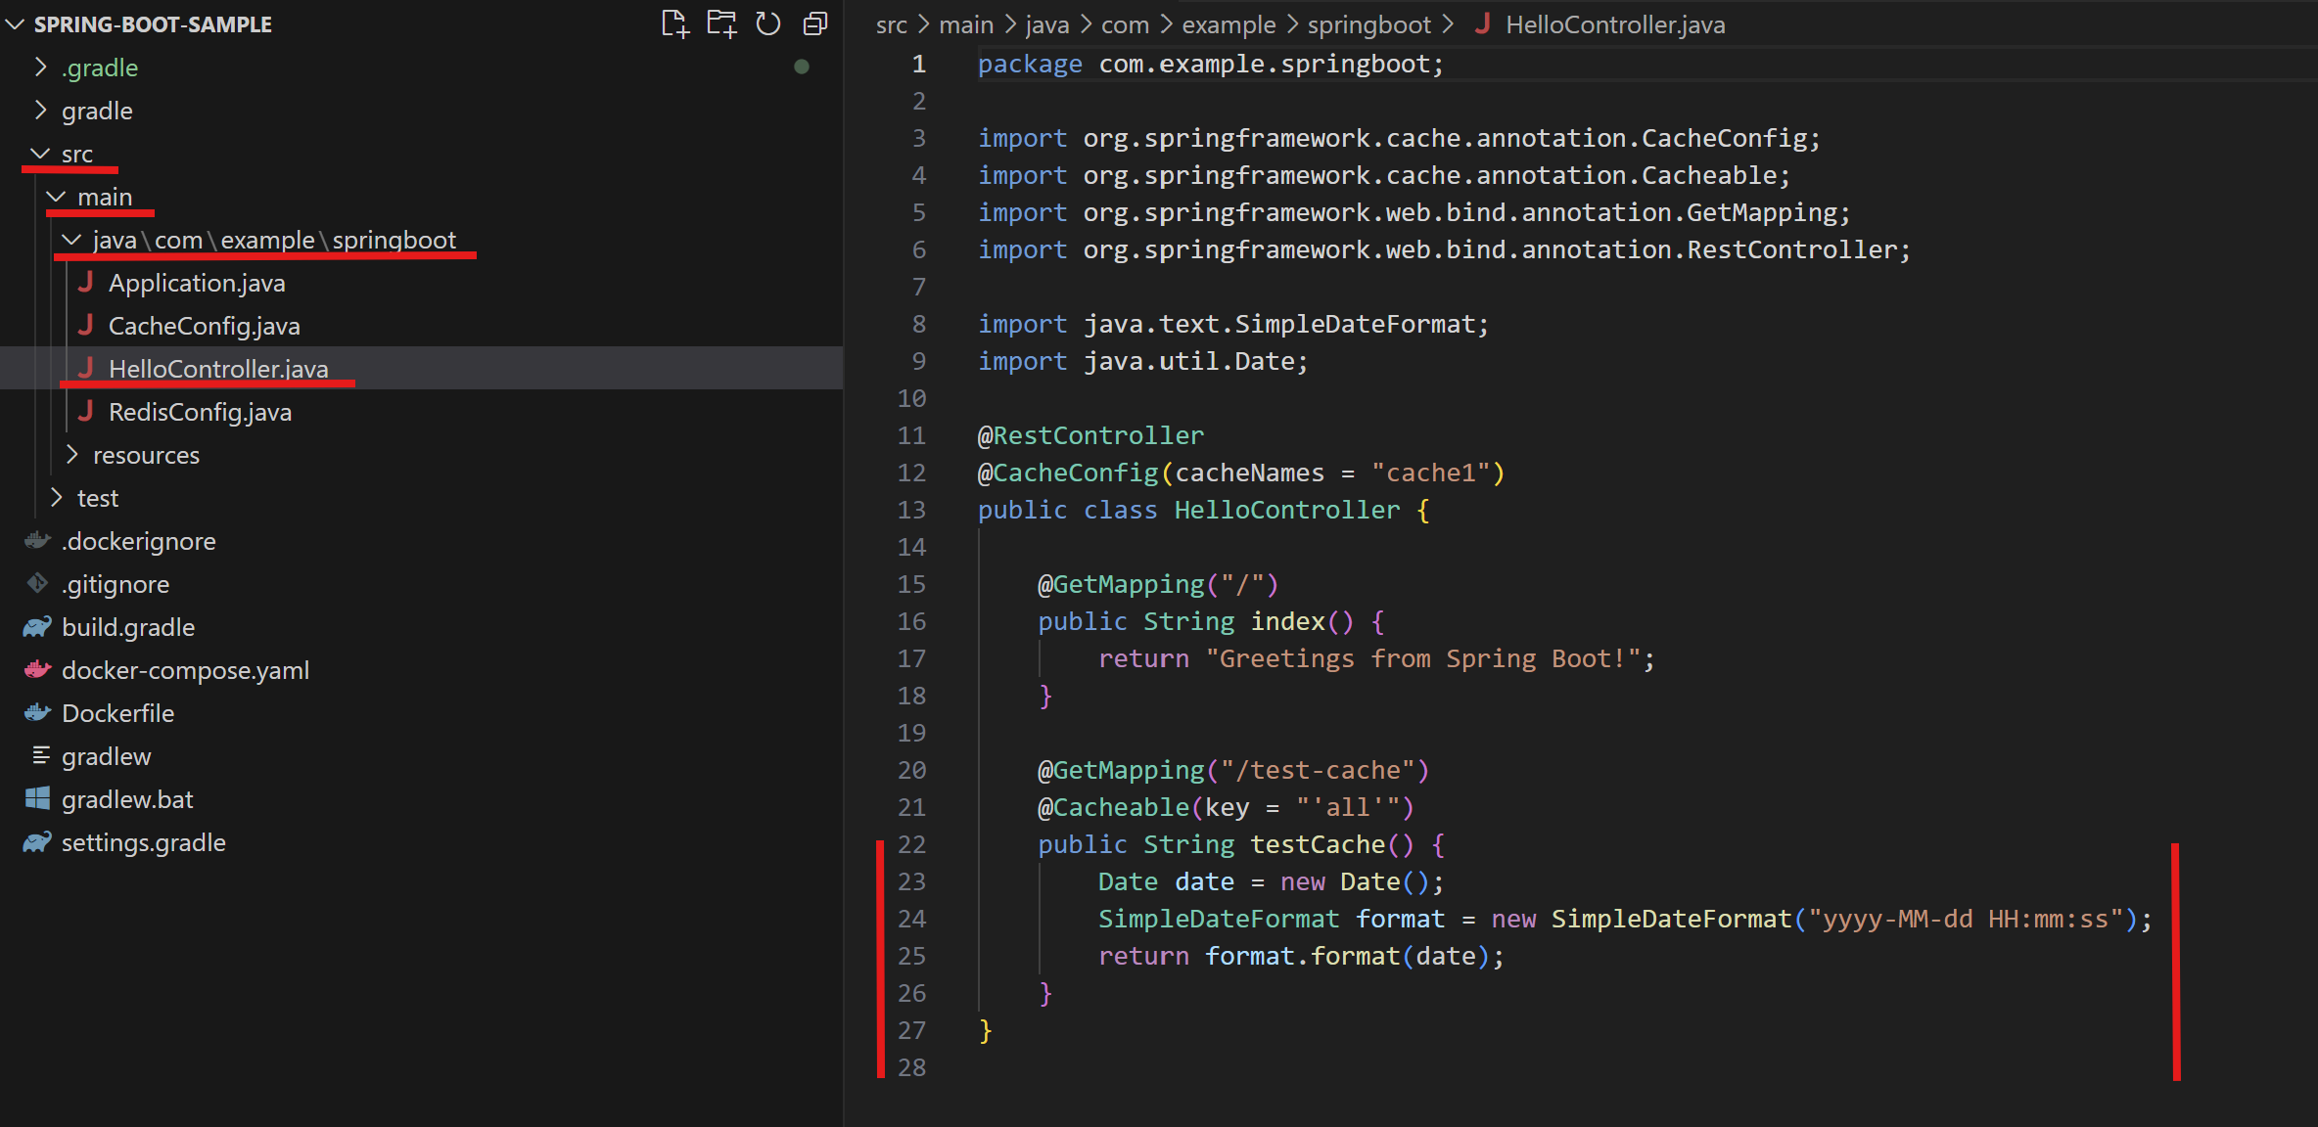Select RedisConfig.java in file tree

coord(200,412)
